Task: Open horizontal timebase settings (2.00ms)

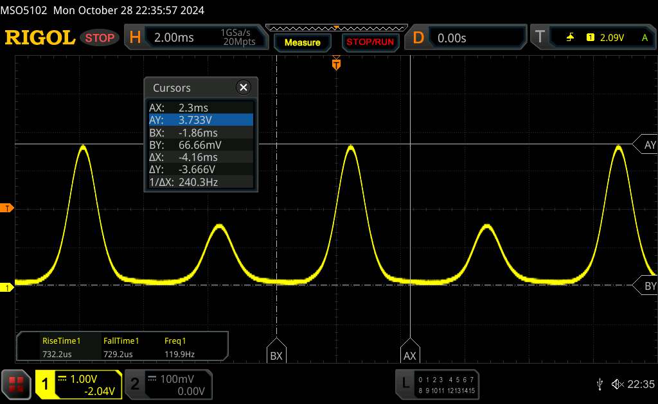Action: pyautogui.click(x=193, y=38)
